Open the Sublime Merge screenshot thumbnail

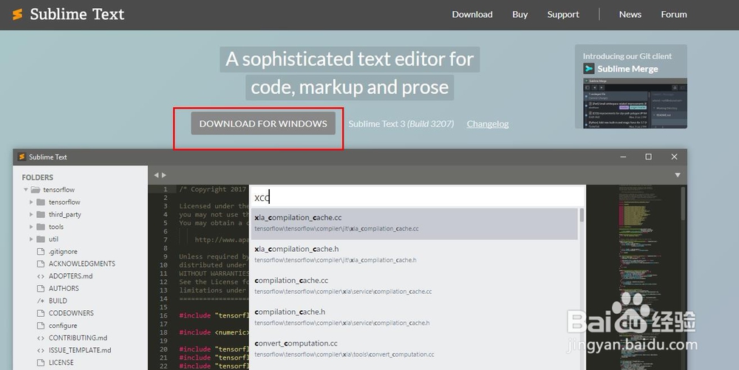pyautogui.click(x=635, y=103)
